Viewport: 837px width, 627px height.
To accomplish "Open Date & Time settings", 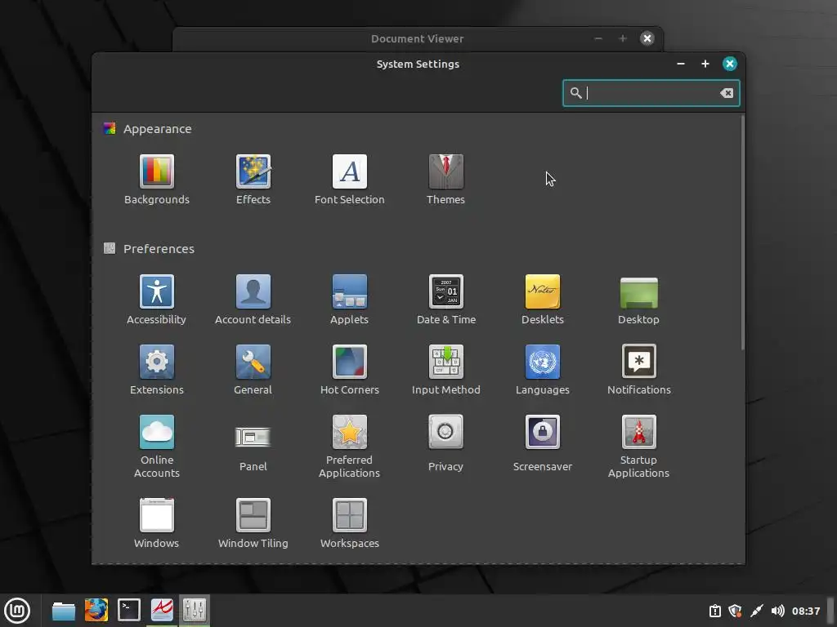I will [445, 300].
